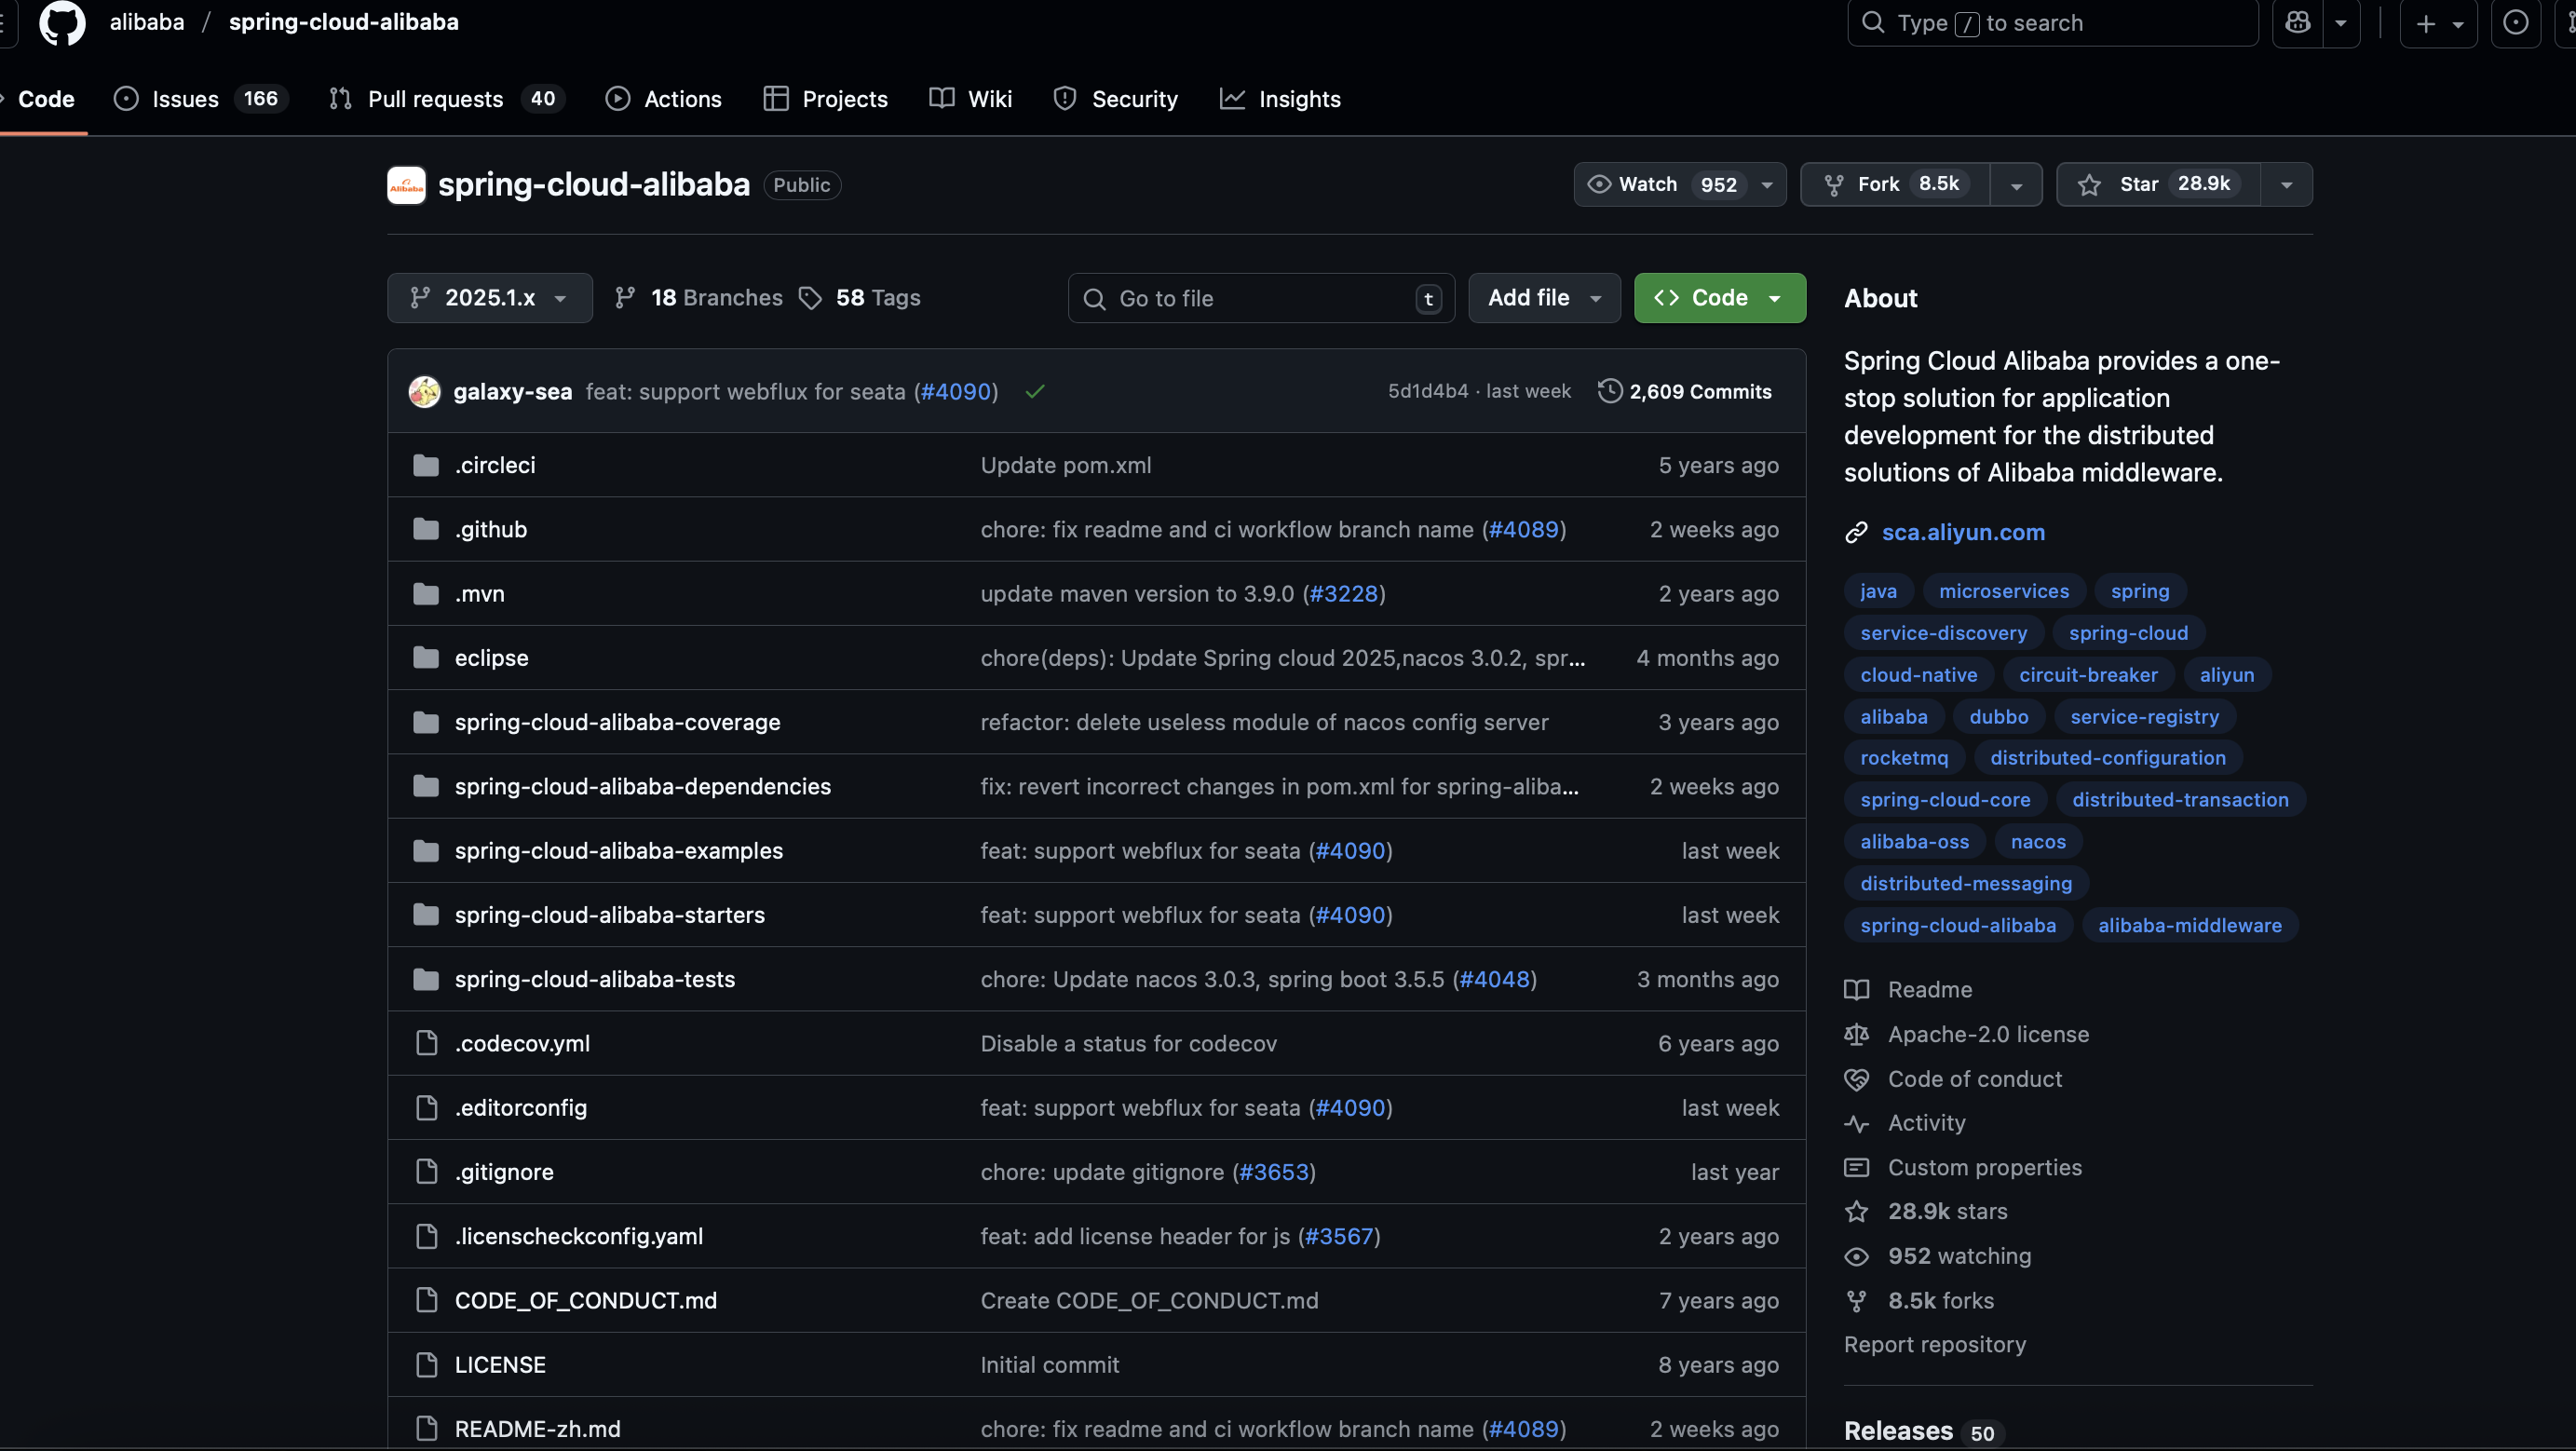Expand the Add file dropdown
The image size is (2576, 1451).
pyautogui.click(x=1543, y=298)
